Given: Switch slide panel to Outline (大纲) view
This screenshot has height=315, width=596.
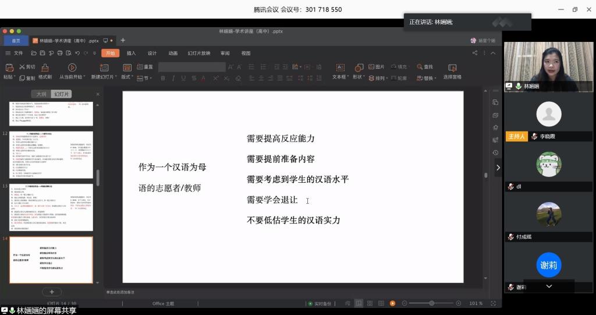Looking at the screenshot, I should point(41,94).
